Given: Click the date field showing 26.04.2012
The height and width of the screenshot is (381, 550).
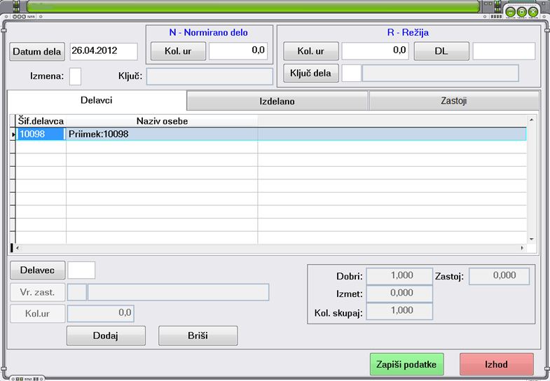Looking at the screenshot, I should click(104, 51).
